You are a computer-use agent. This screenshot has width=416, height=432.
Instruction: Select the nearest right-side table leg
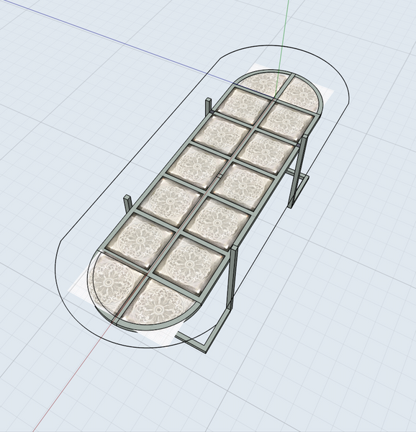(x=231, y=278)
